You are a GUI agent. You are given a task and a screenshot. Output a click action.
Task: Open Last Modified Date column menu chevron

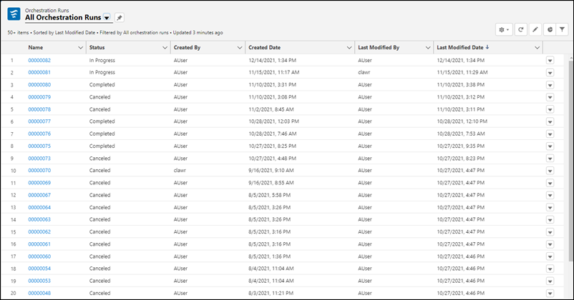coord(537,48)
